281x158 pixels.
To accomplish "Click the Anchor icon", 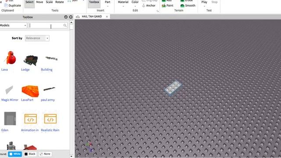I will [144, 6].
